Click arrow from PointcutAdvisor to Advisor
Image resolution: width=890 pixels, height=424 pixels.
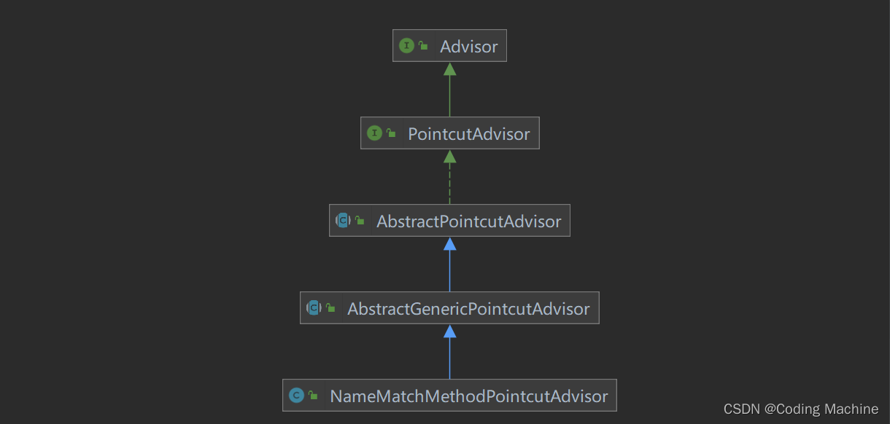point(450,90)
